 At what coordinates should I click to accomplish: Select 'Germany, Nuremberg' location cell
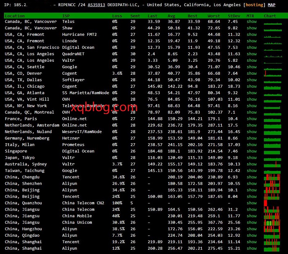coord(27,138)
